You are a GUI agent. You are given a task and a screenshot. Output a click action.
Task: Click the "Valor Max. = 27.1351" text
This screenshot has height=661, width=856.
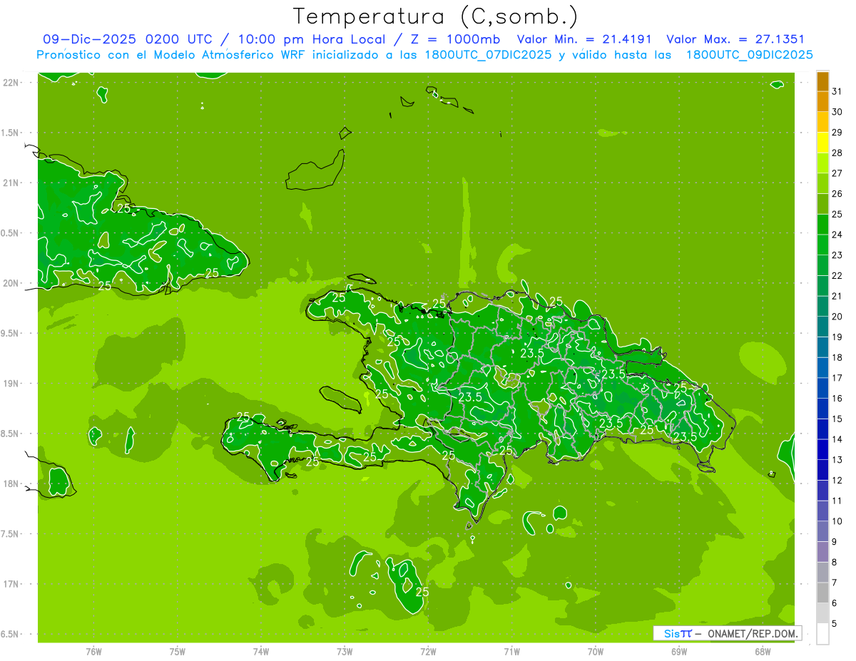pyautogui.click(x=735, y=39)
